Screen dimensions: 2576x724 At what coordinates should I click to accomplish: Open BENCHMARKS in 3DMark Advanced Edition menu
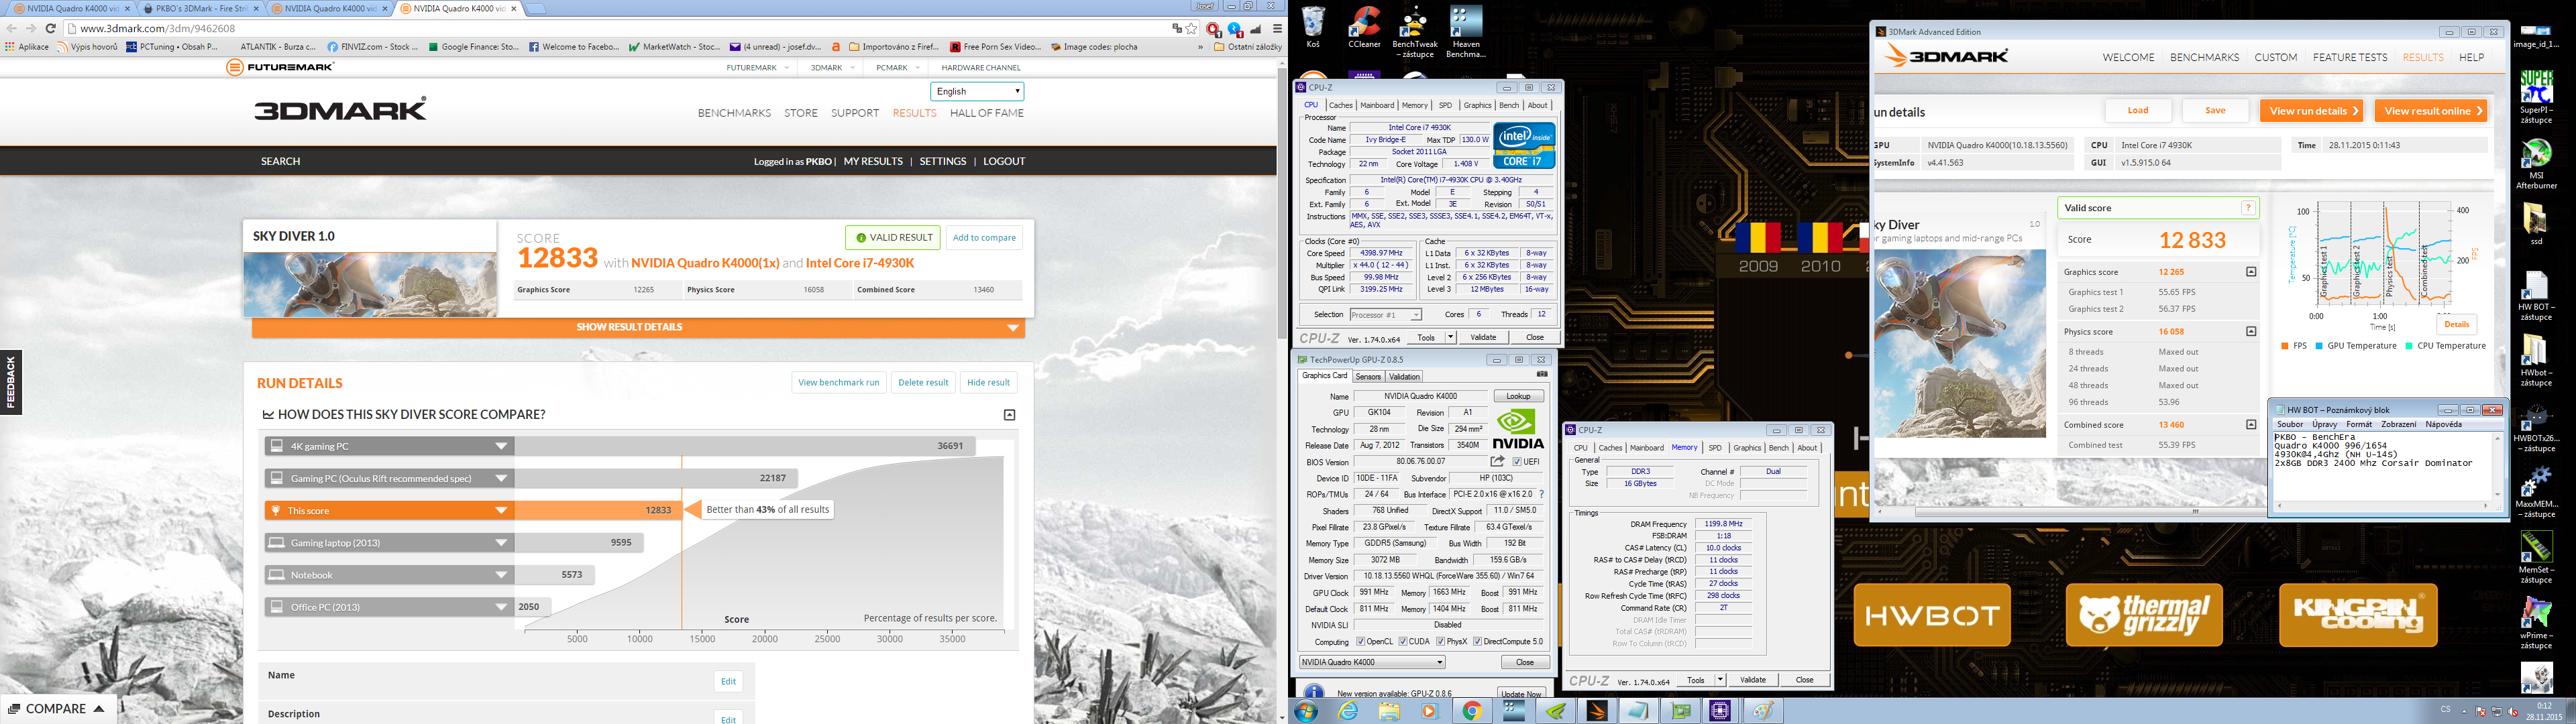point(2204,57)
